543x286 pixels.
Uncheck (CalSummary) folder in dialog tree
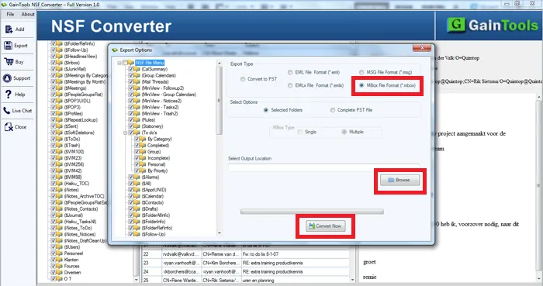click(x=131, y=69)
